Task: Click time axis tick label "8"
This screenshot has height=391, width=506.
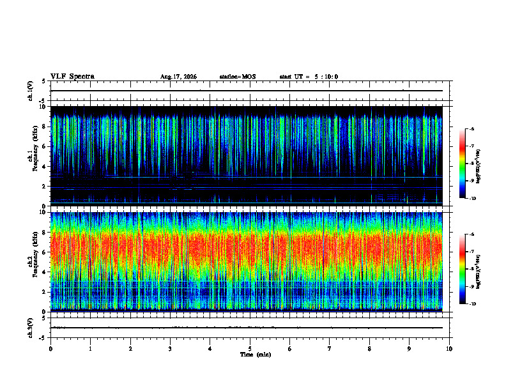Action: point(369,349)
